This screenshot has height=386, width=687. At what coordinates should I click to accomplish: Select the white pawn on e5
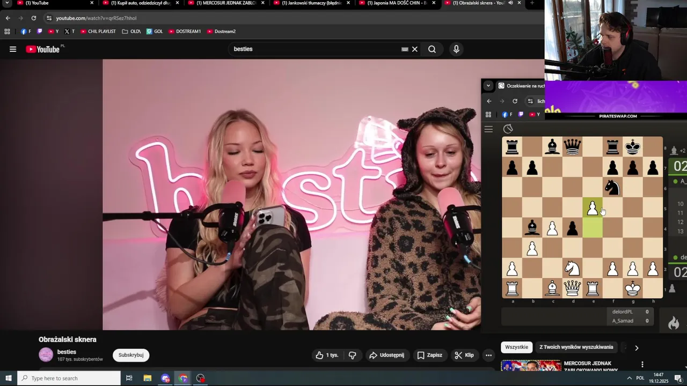(x=593, y=208)
